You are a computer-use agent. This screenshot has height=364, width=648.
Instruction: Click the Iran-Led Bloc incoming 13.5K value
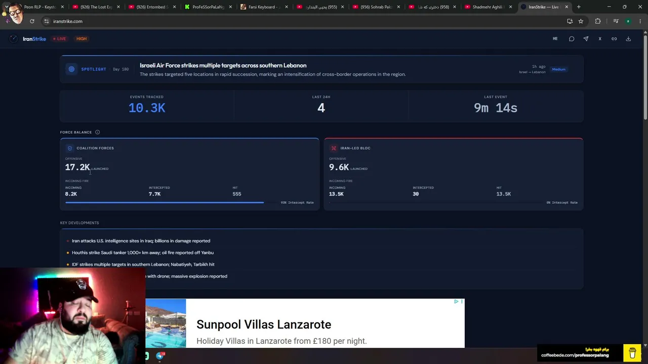pos(336,194)
